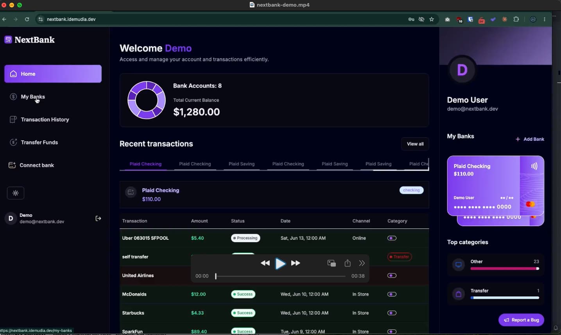Click the crossed-out eye icon in address bar
This screenshot has width=561, height=335.
(x=421, y=19)
